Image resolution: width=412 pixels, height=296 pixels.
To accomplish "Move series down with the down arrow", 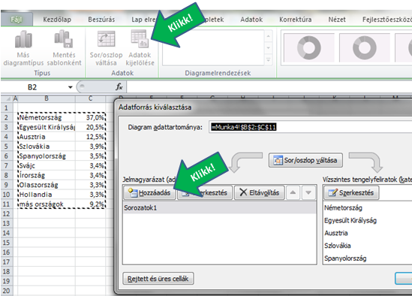I will (x=308, y=193).
